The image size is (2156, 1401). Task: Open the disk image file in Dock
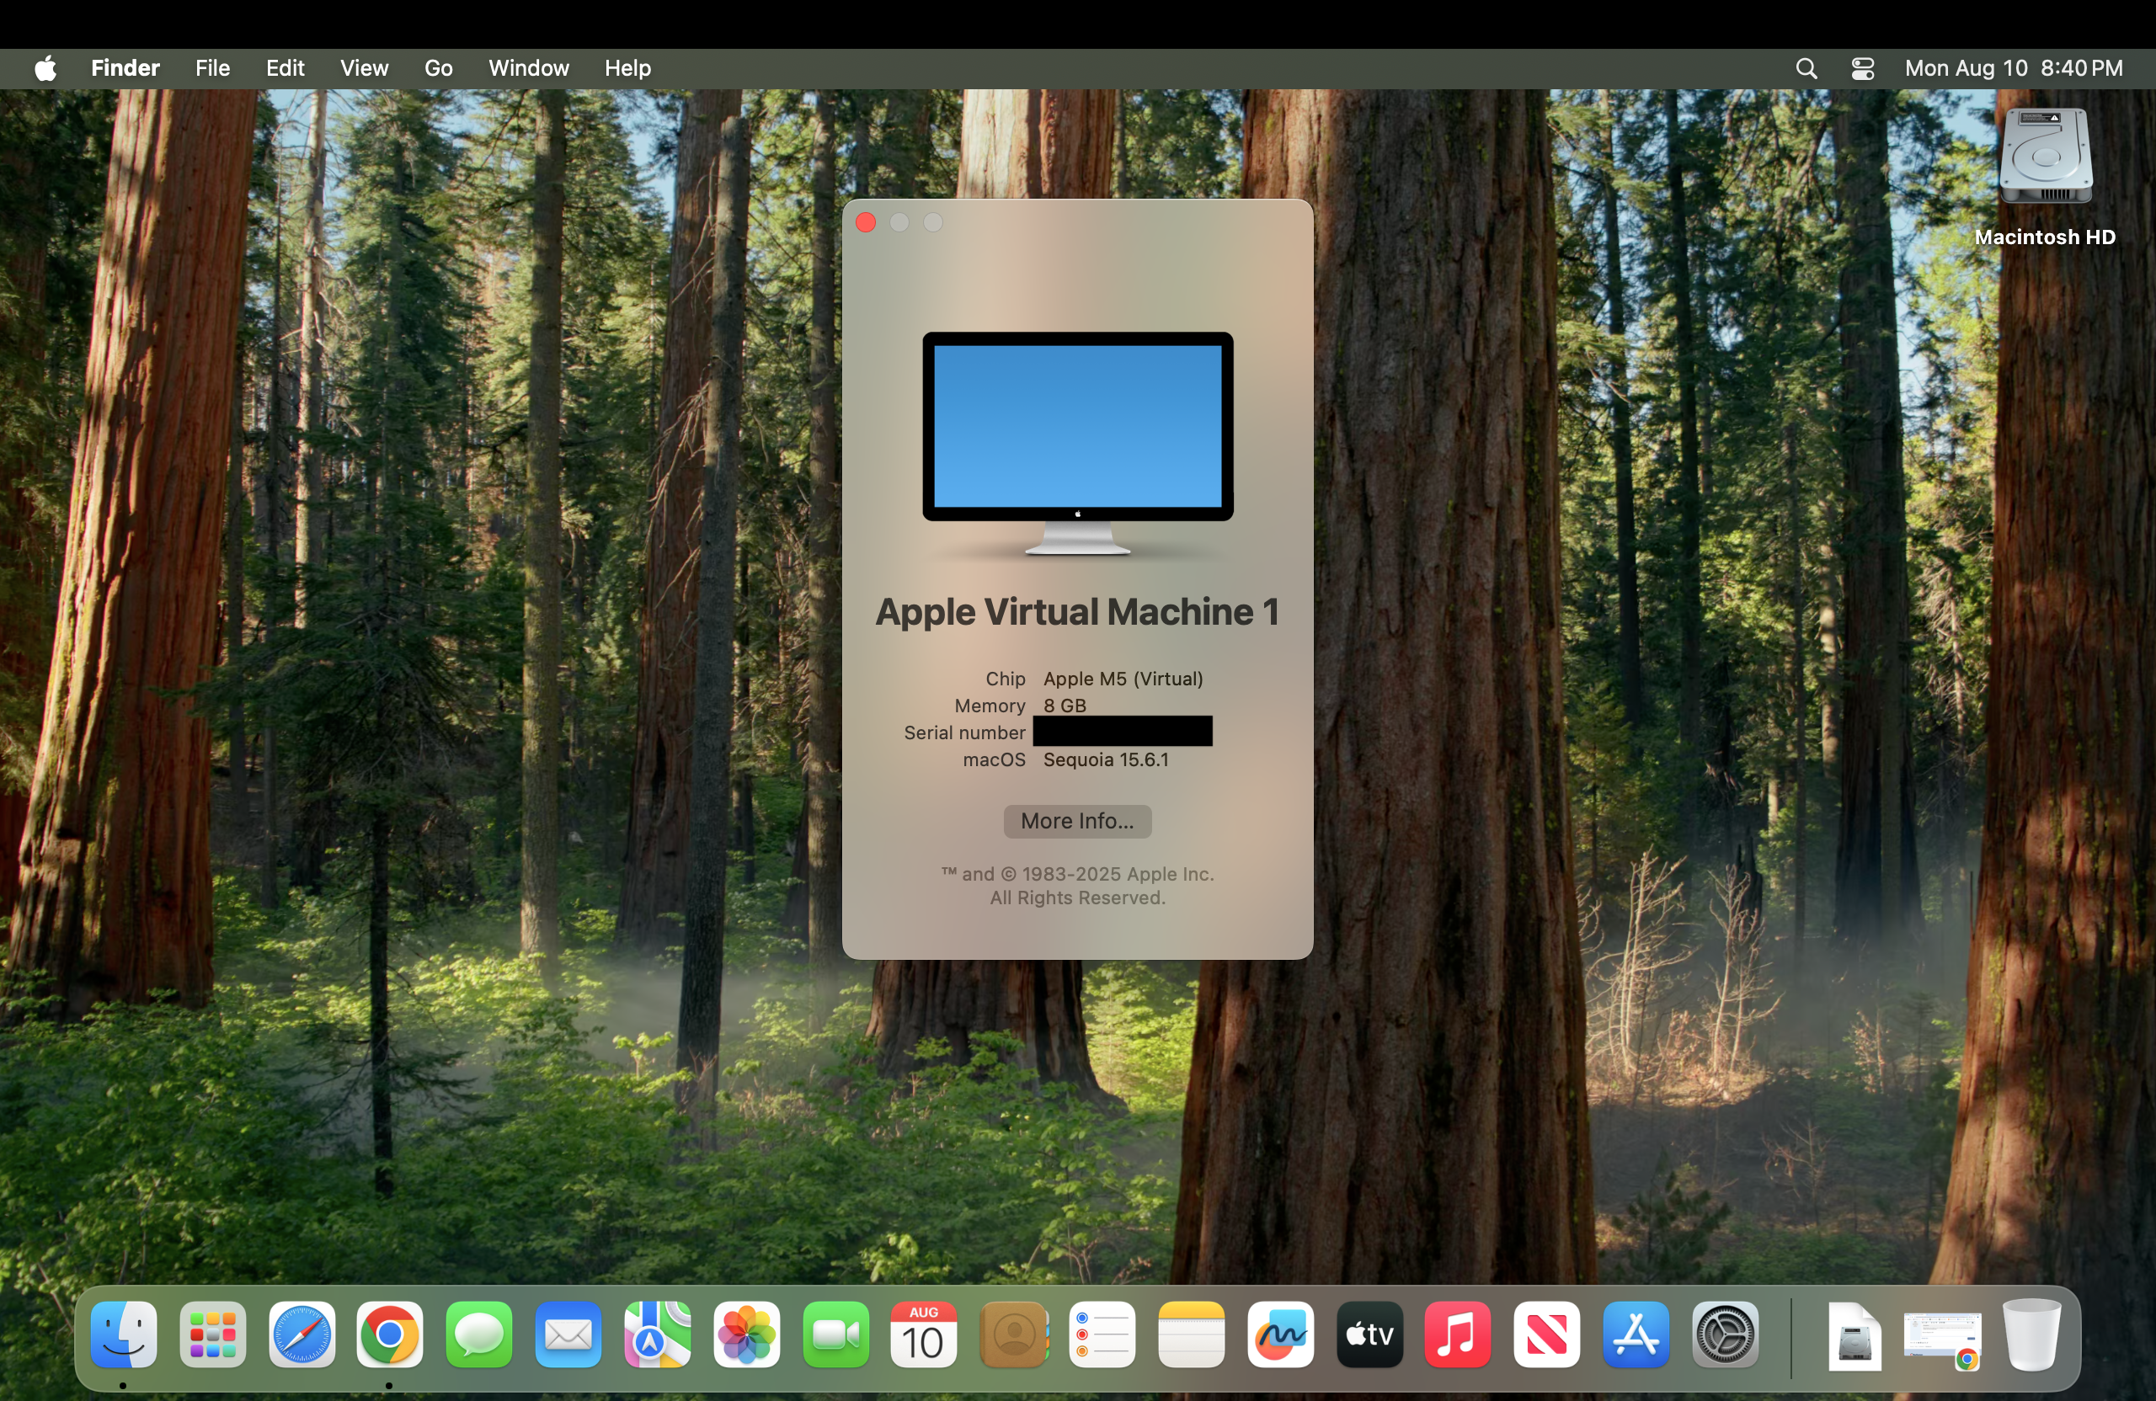coord(1854,1336)
